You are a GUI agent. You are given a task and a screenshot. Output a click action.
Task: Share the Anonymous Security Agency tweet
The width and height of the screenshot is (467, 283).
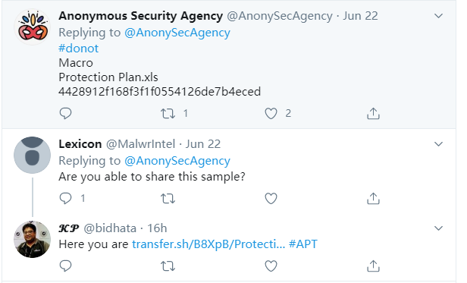tap(373, 113)
